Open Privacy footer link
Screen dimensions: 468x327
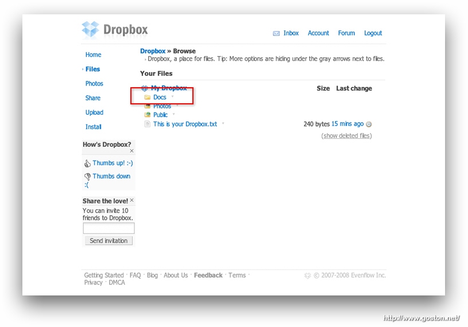[x=93, y=283]
